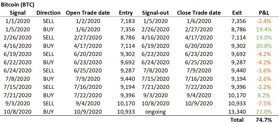Click the 'Close Trade date' column header
Screen dimensions: 279x124
pyautogui.click(x=199, y=13)
